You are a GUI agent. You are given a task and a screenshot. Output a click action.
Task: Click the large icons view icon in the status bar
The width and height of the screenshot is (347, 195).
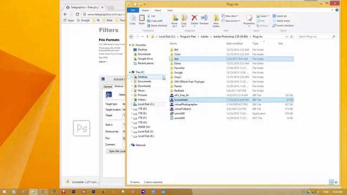(x=336, y=182)
